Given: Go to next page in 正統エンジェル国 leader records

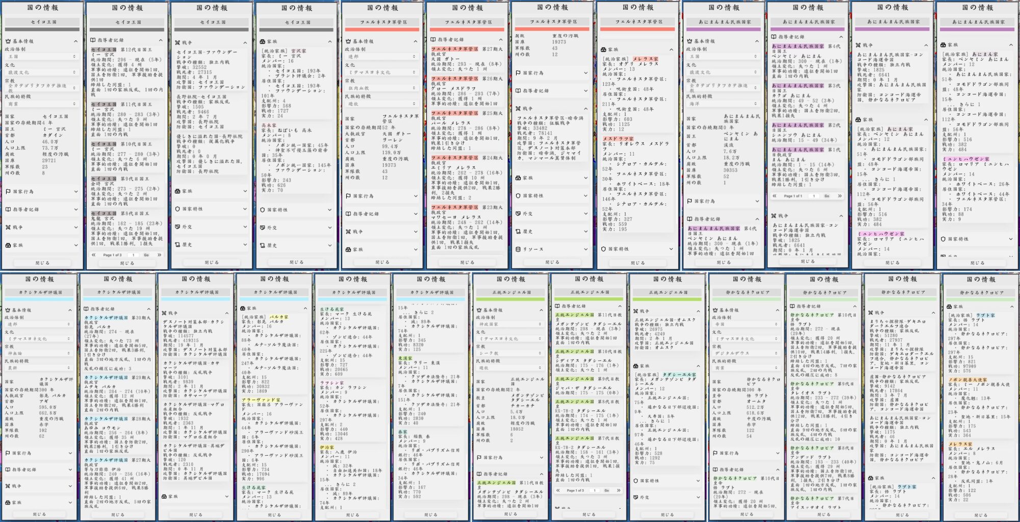Looking at the screenshot, I should pyautogui.click(x=619, y=490).
